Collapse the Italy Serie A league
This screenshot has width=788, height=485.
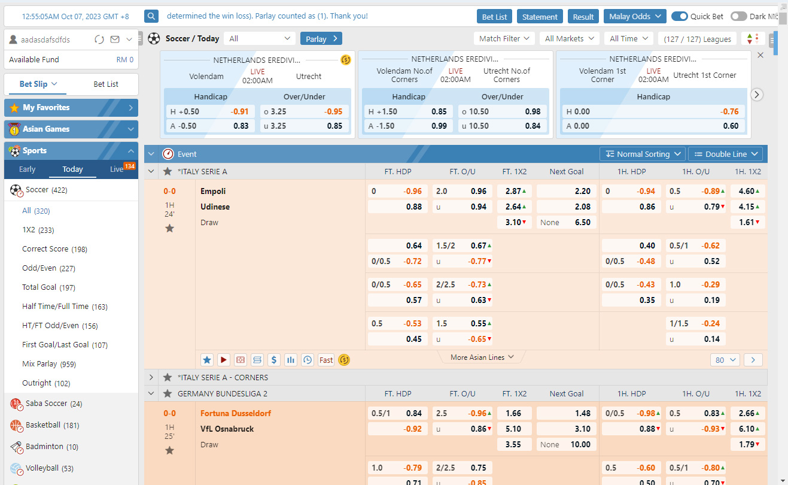click(x=151, y=171)
